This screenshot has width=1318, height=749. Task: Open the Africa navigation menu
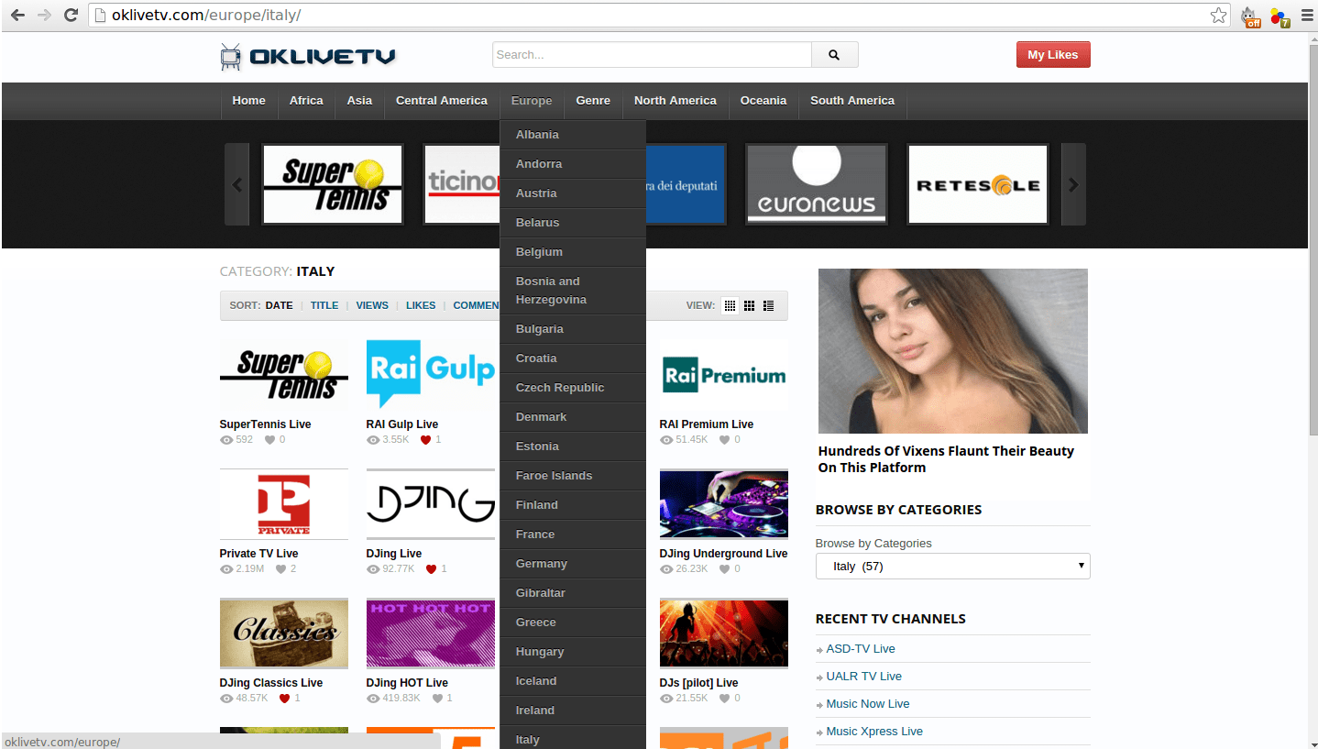306,101
